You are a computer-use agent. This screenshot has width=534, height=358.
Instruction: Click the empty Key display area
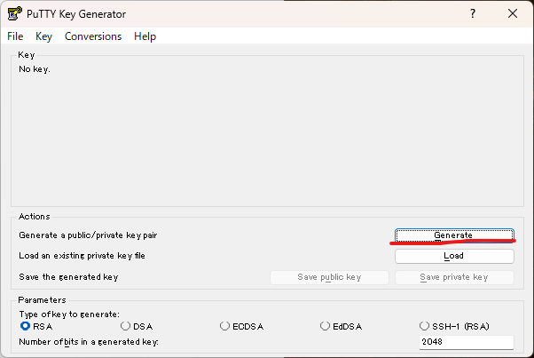pyautogui.click(x=266, y=133)
